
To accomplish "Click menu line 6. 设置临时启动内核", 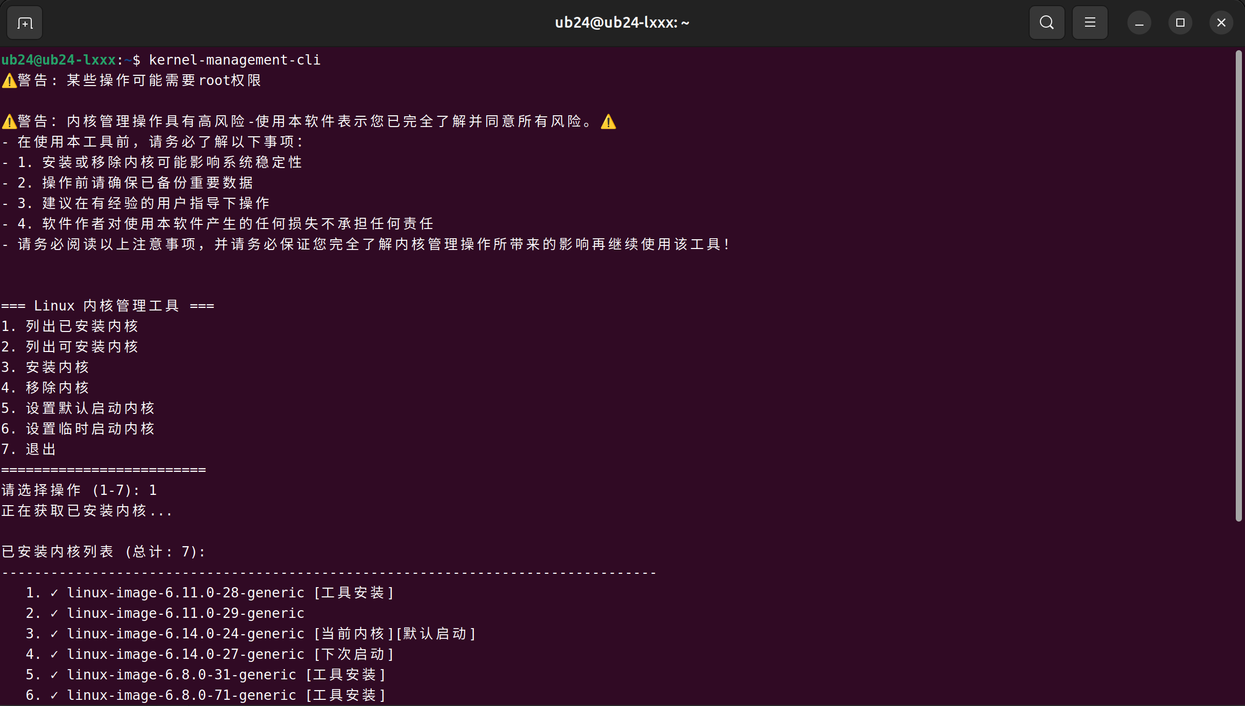I will click(78, 429).
